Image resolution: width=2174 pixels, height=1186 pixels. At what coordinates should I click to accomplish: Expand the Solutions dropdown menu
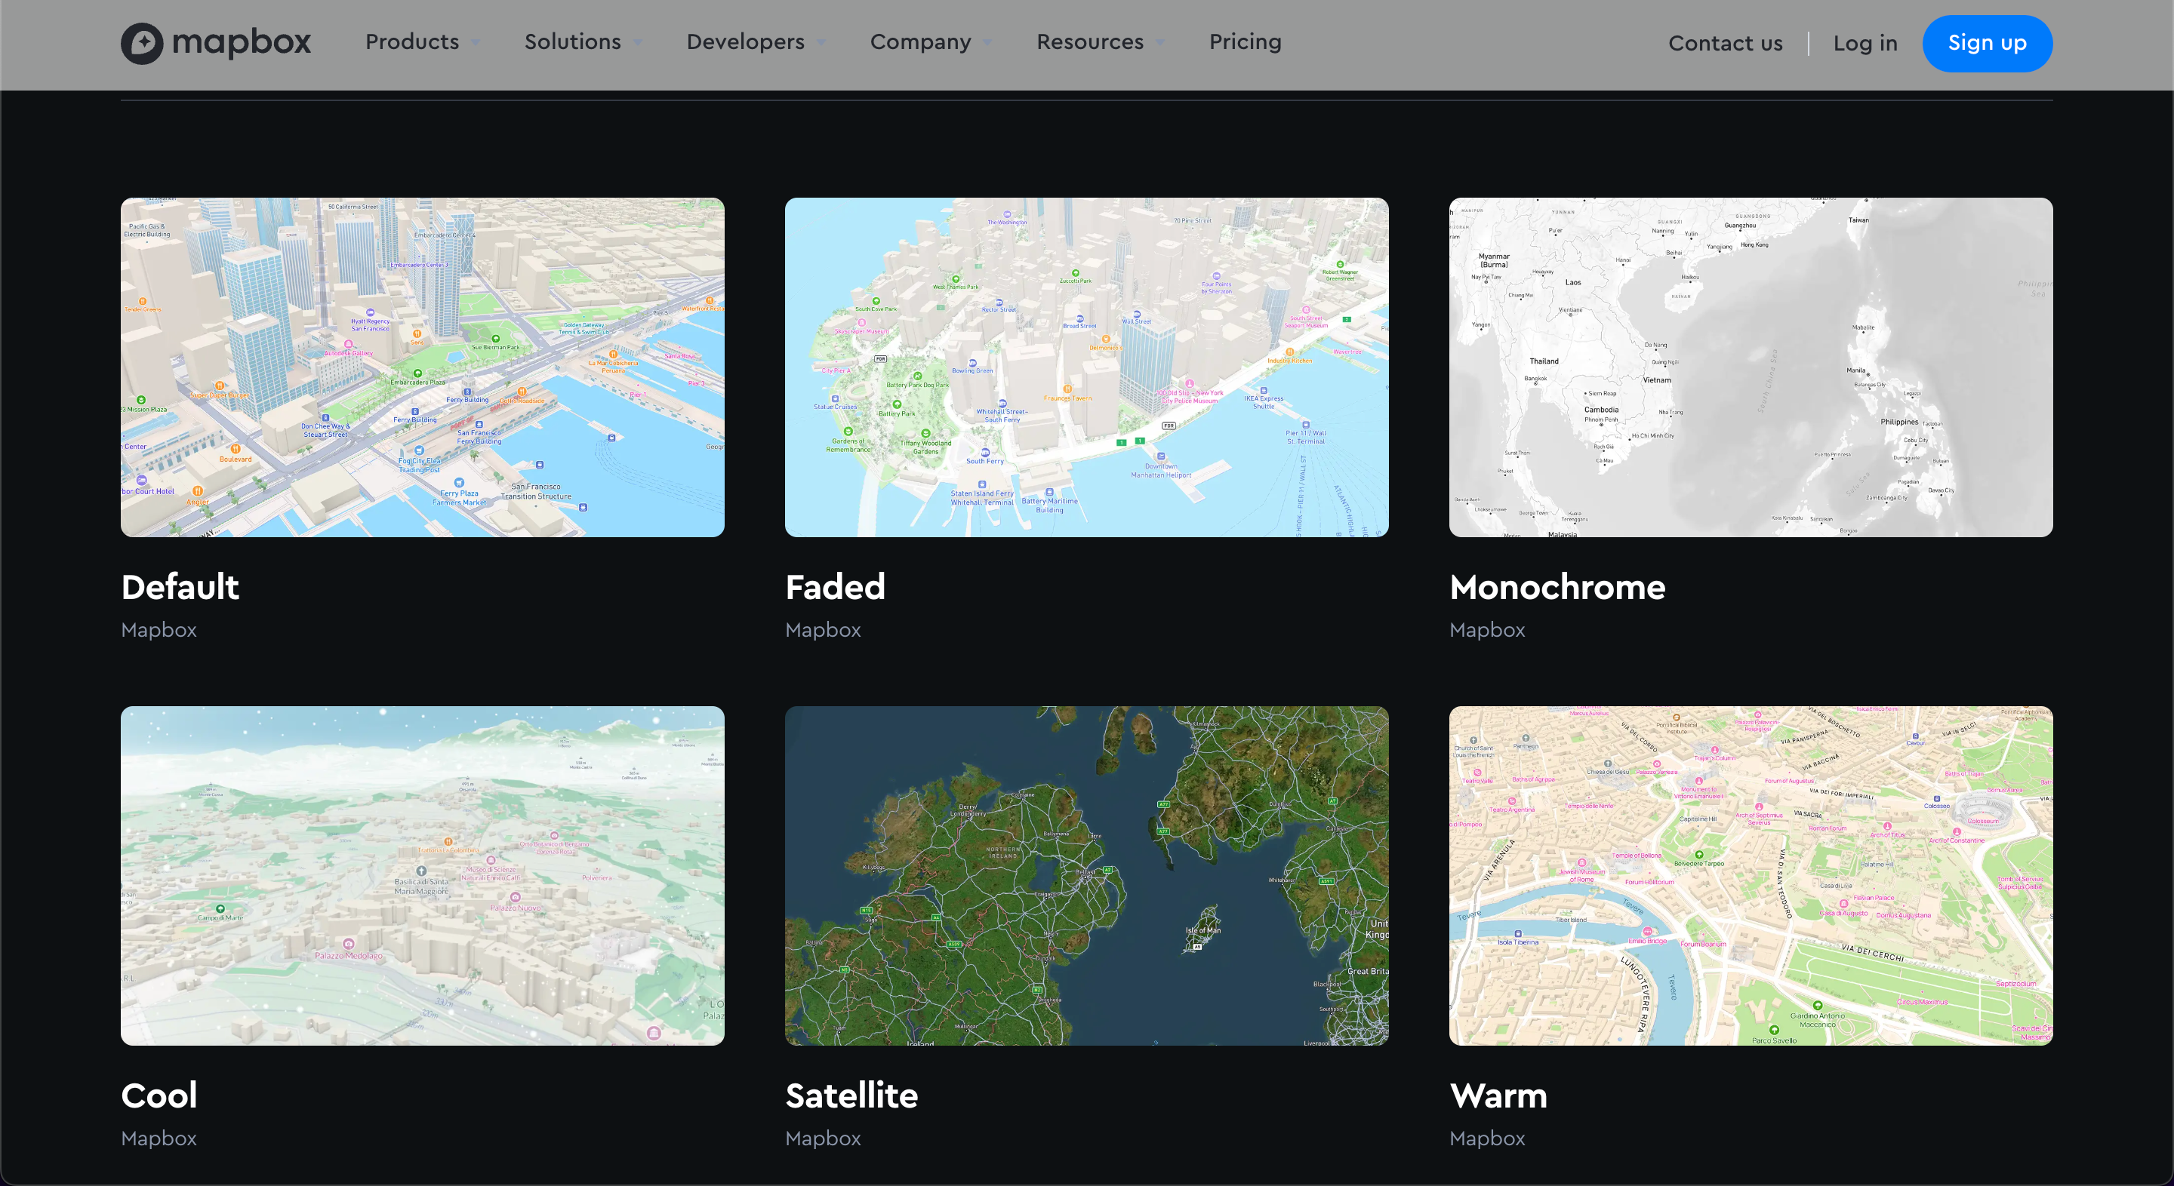[x=572, y=42]
